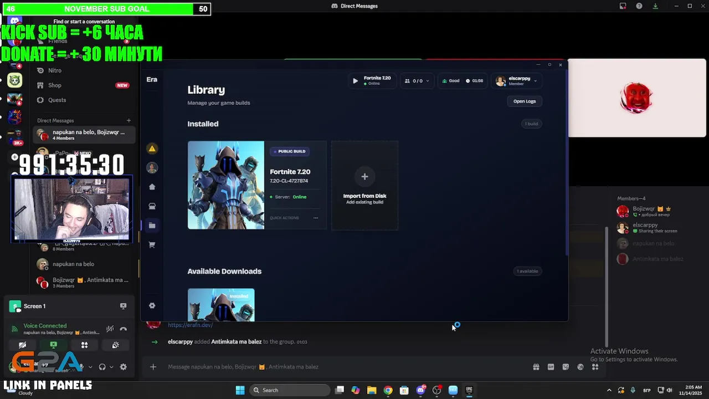Click the Windows taskbar Search box
Image resolution: width=709 pixels, height=399 pixels.
tap(290, 390)
